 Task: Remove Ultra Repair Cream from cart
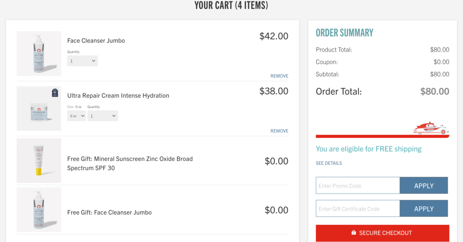click(x=279, y=131)
